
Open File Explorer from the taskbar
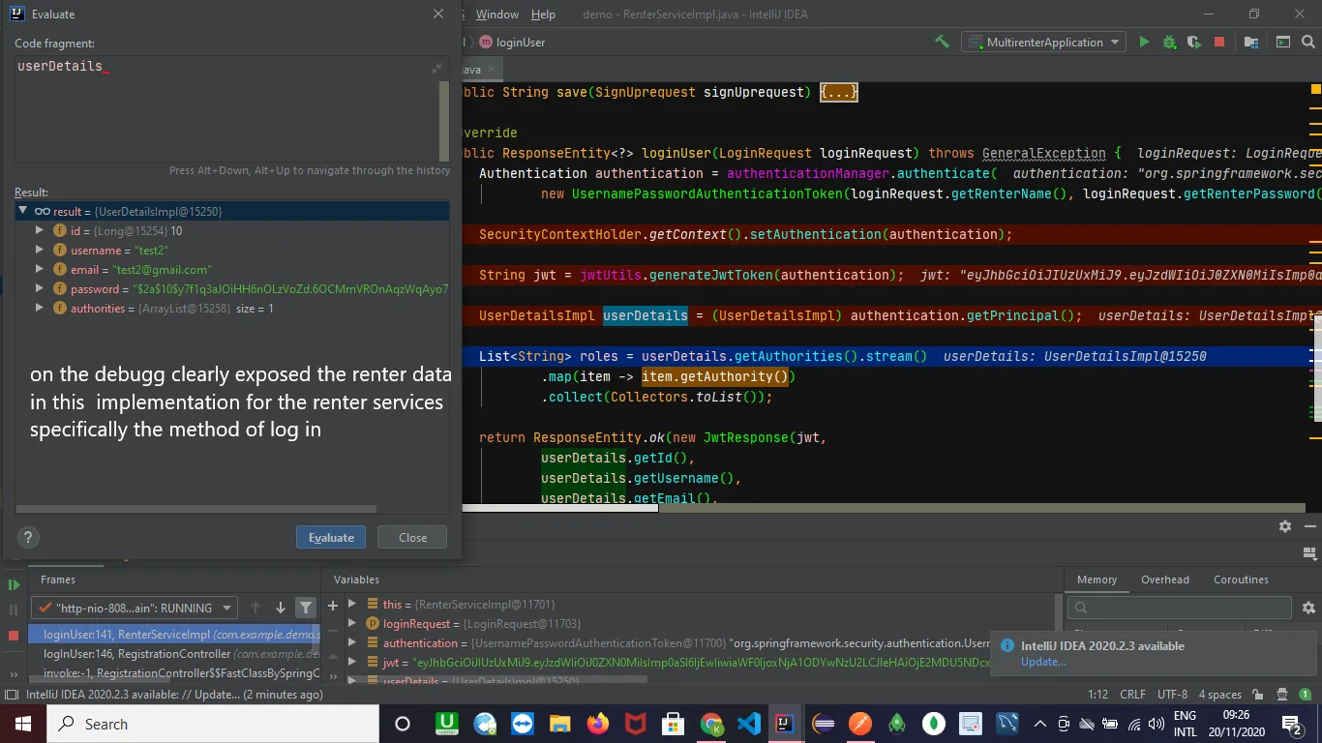pos(560,724)
